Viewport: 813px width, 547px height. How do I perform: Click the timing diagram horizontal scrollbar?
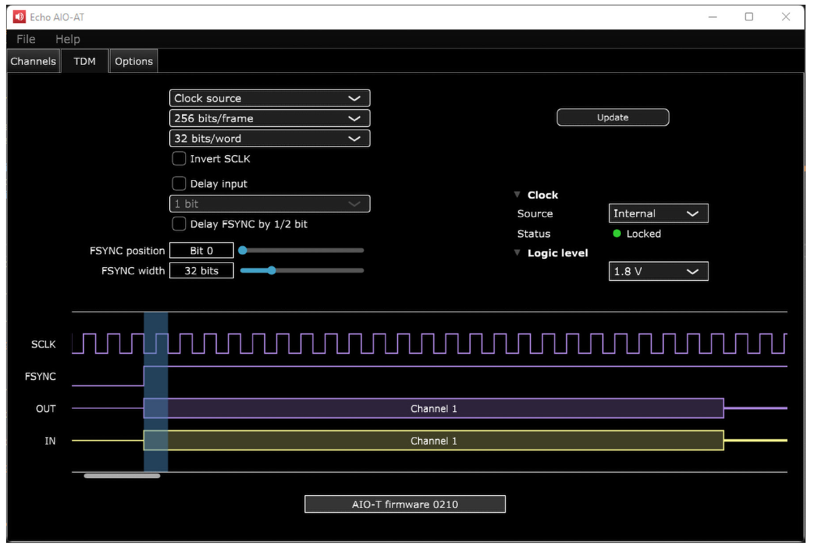coord(122,476)
